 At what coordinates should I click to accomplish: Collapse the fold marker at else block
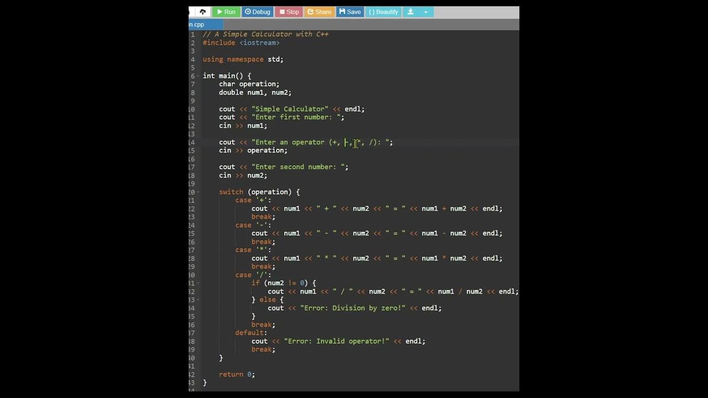(198, 300)
